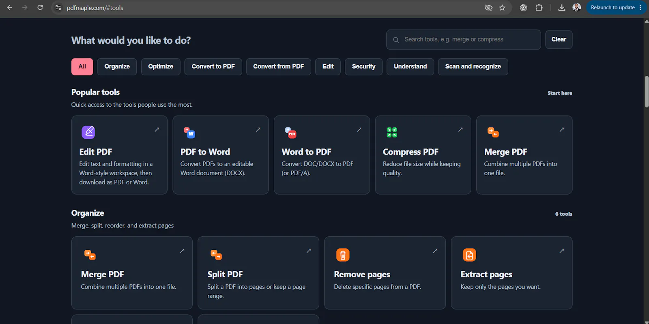
Task: Select the Optimize filter tab
Action: (x=161, y=67)
